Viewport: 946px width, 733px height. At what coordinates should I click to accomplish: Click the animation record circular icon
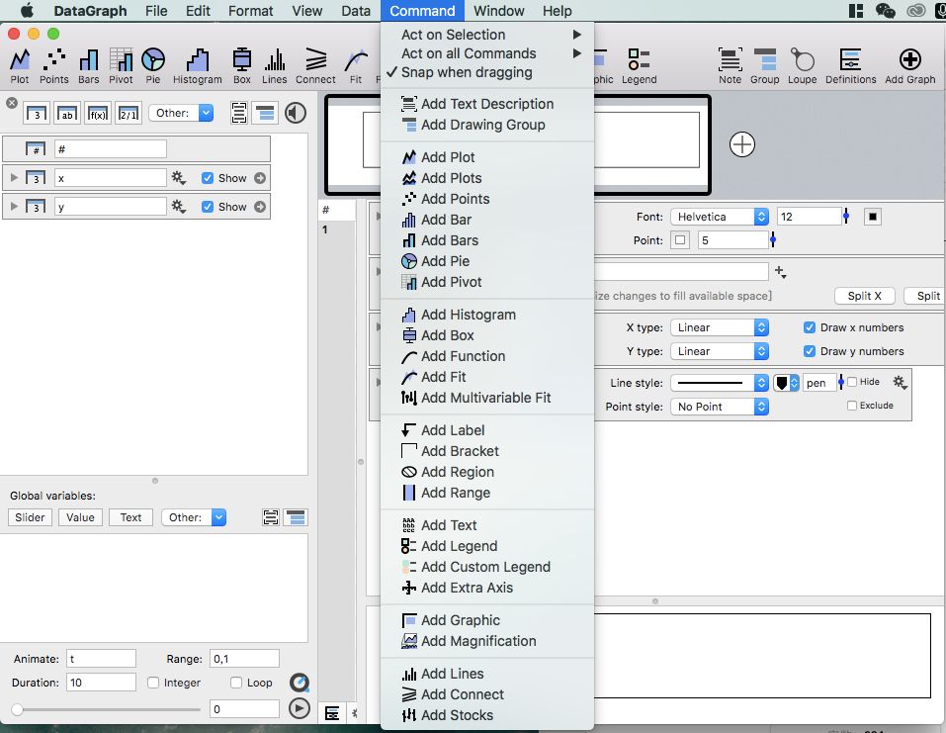[300, 683]
